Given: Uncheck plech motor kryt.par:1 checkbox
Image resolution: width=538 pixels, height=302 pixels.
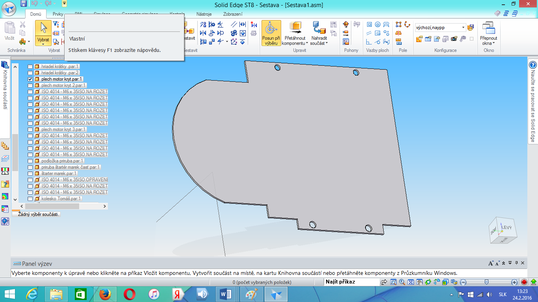Looking at the screenshot, I should pos(30,79).
